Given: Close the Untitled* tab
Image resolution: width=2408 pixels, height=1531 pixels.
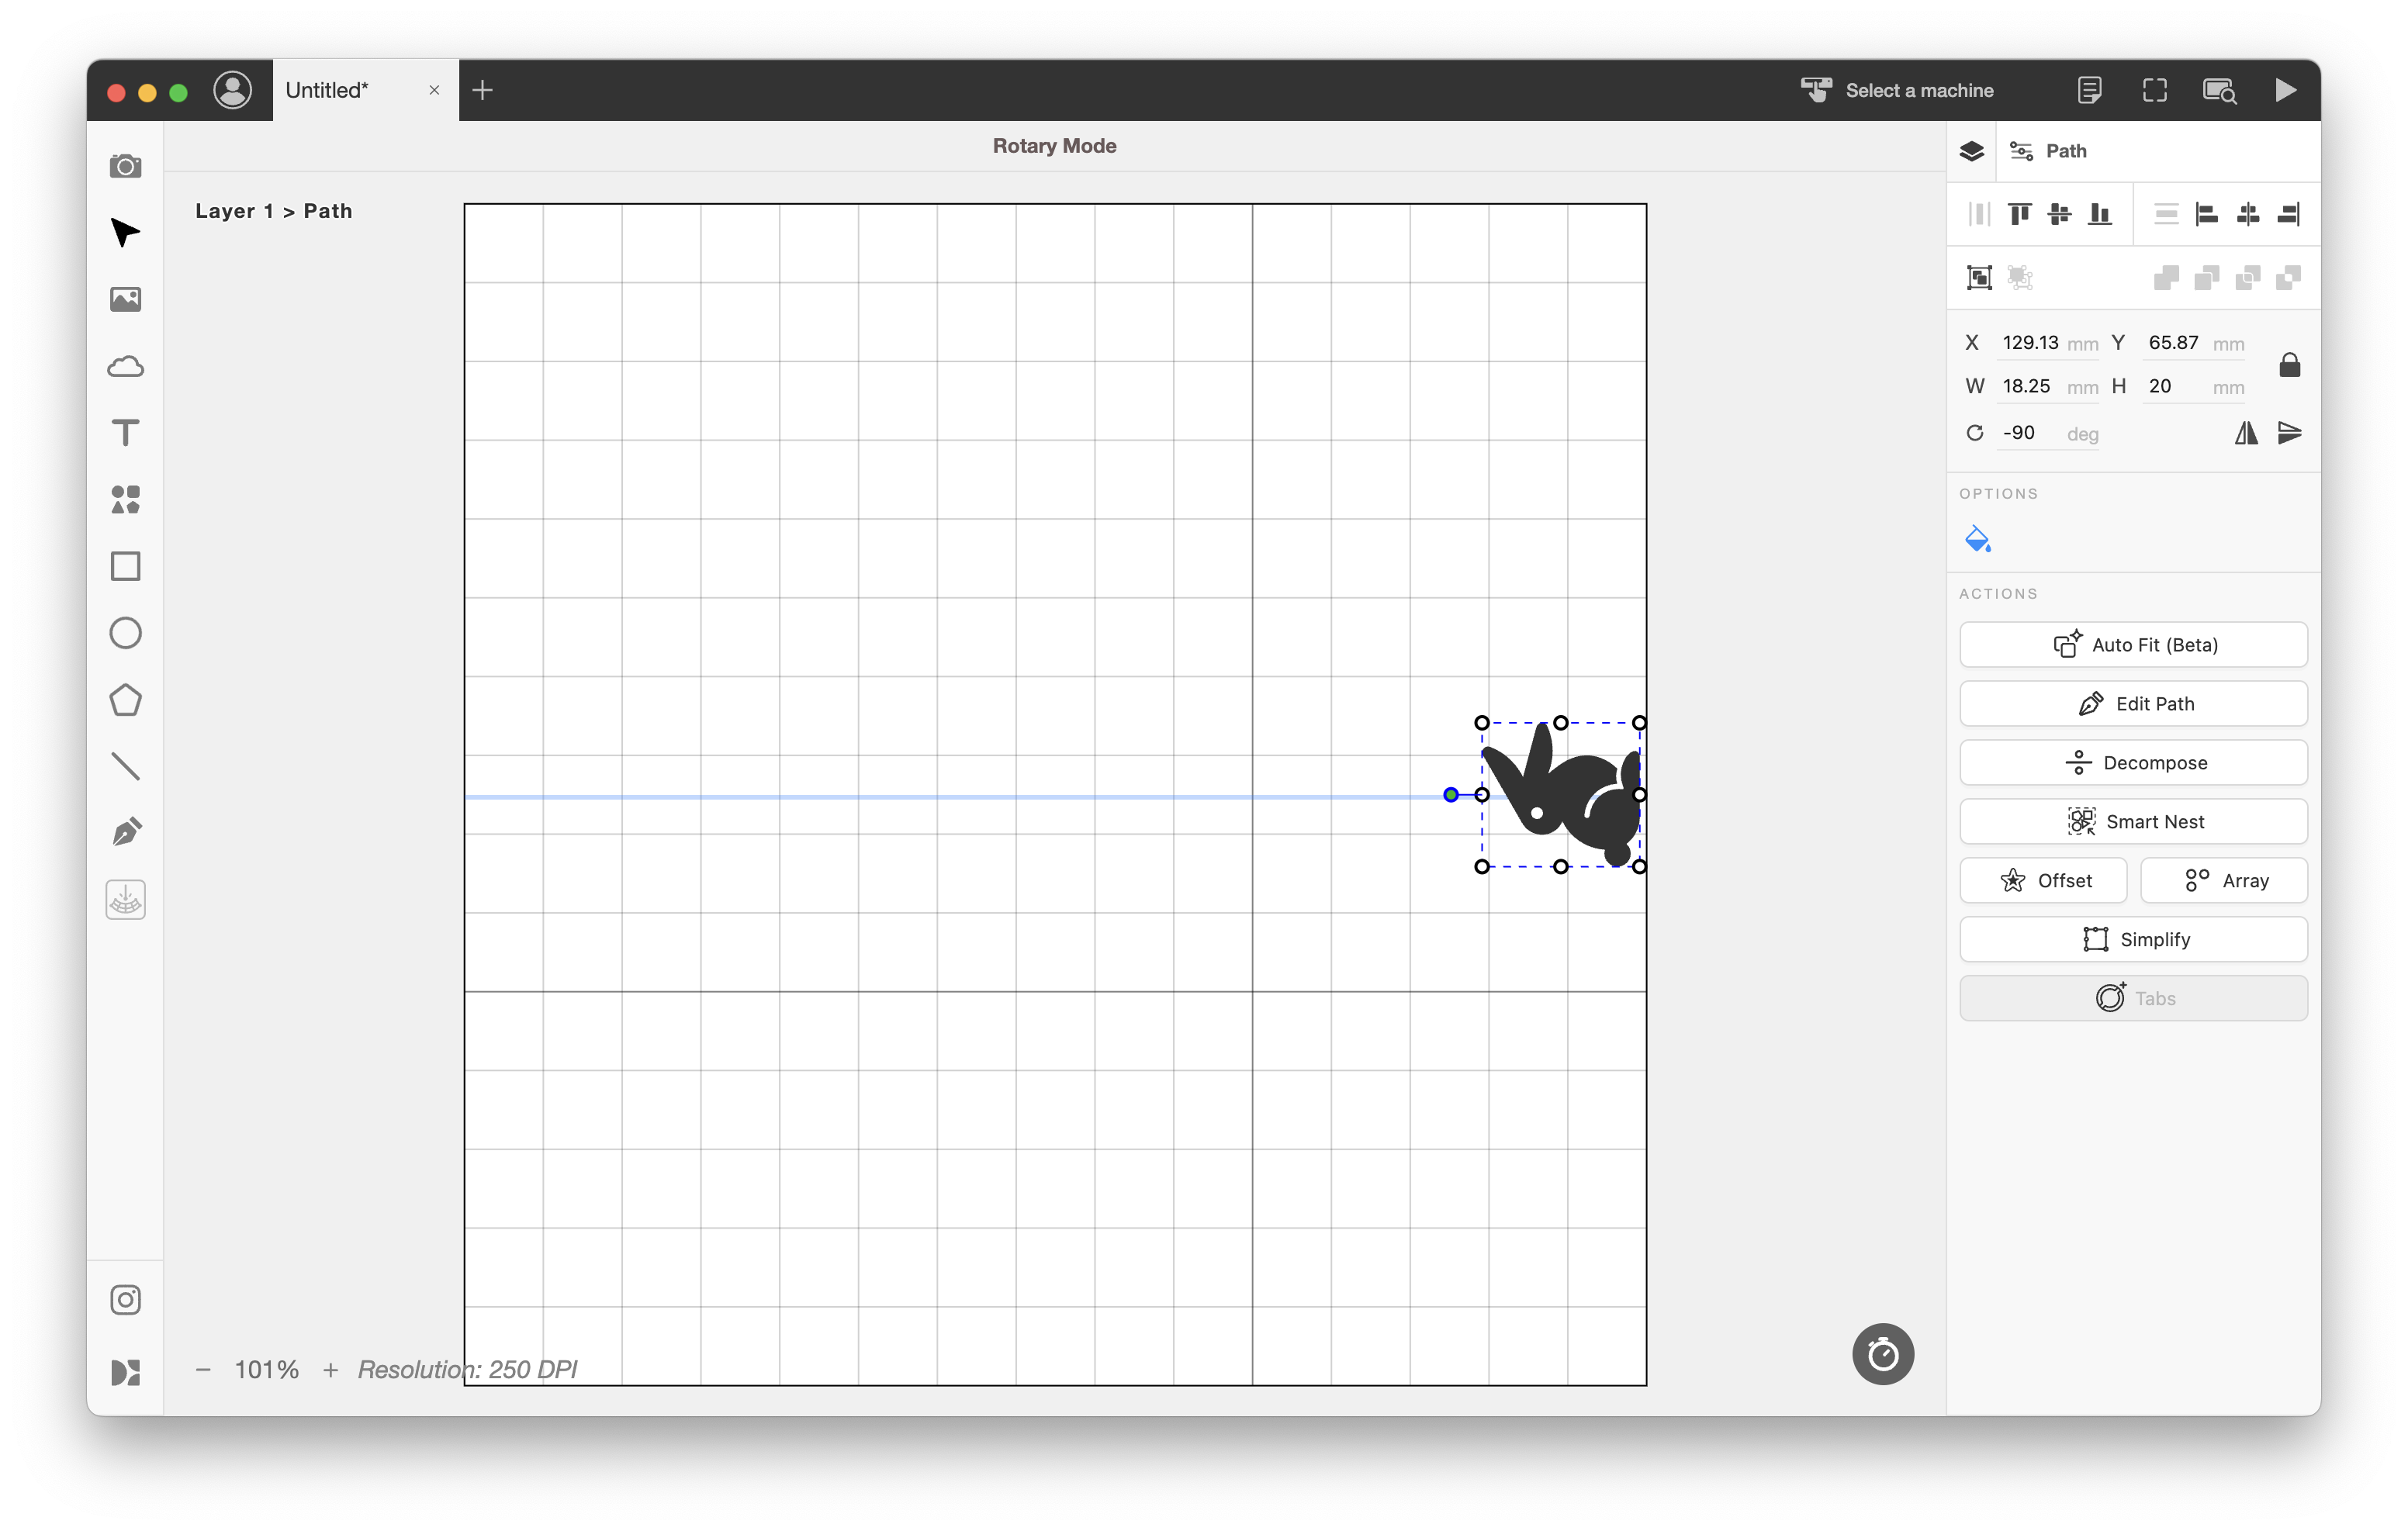Looking at the screenshot, I should pos(434,90).
